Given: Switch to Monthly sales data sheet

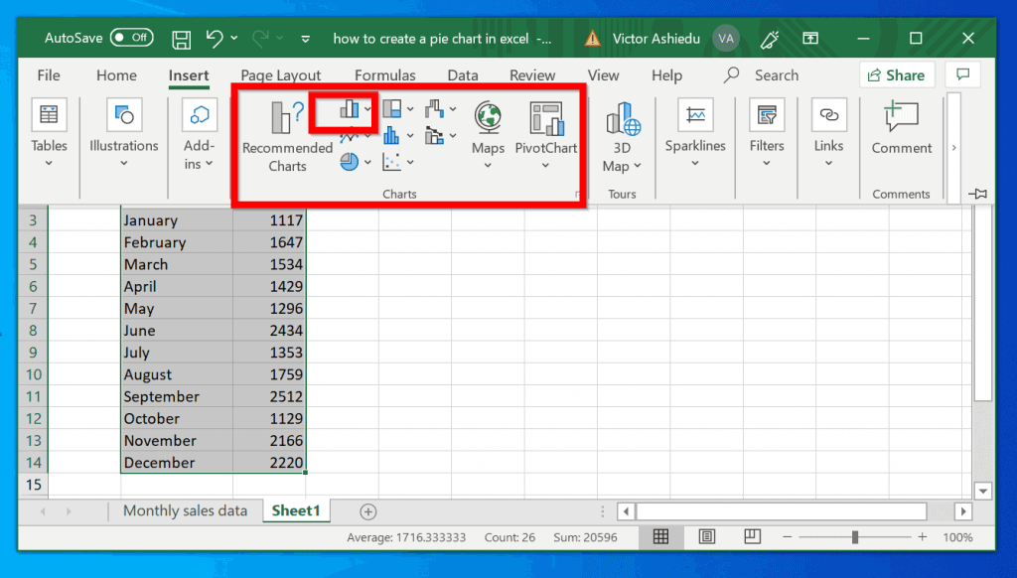Looking at the screenshot, I should click(x=186, y=510).
